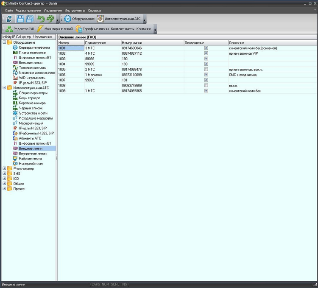318x288 pixels.
Task: Select Платы телефонии tree node
Action: pyautogui.click(x=33, y=53)
